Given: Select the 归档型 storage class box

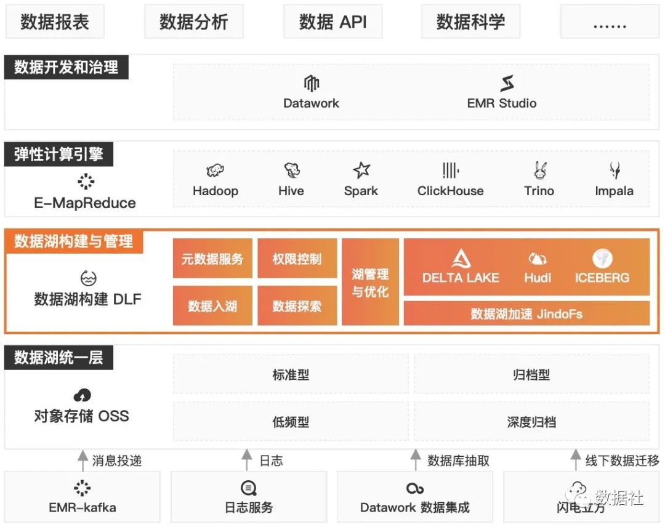Looking at the screenshot, I should [532, 374].
